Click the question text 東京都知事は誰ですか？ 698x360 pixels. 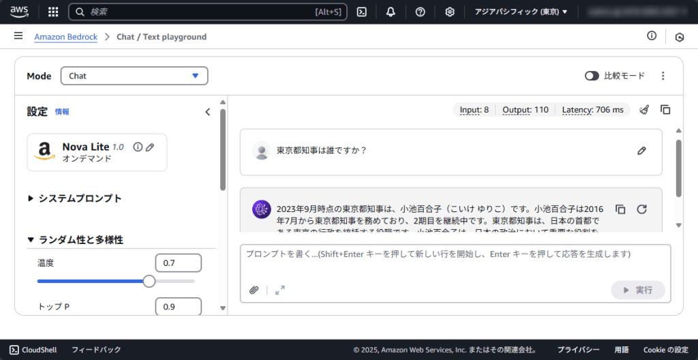tap(322, 151)
